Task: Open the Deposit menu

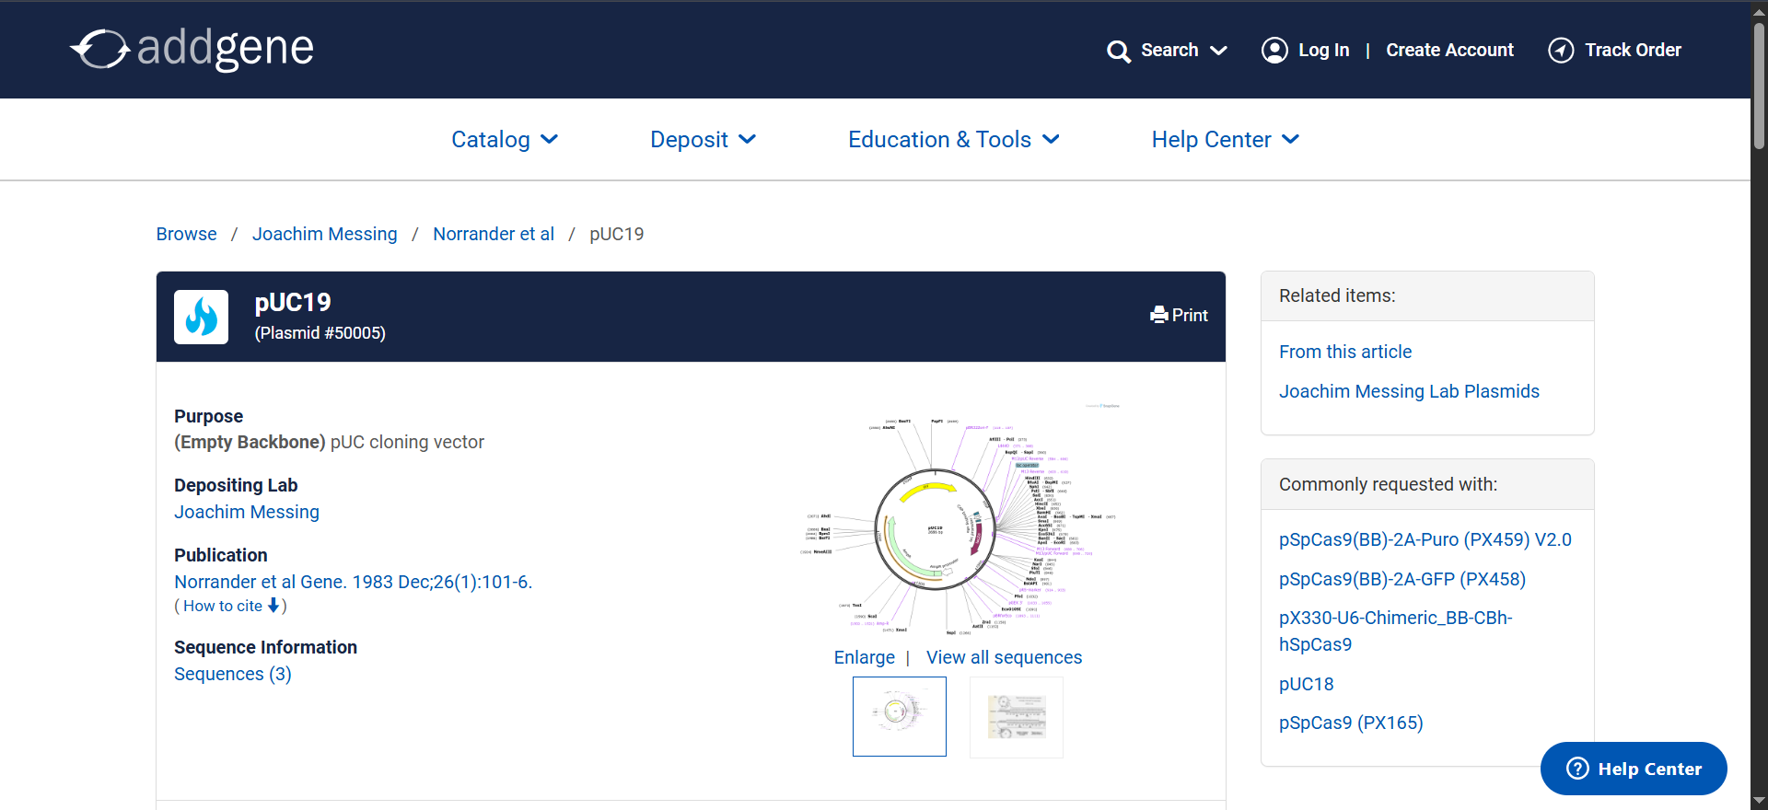Action: 703,139
